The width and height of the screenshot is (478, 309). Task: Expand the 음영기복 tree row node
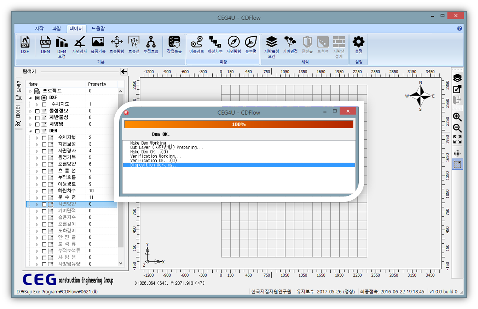coord(37,157)
